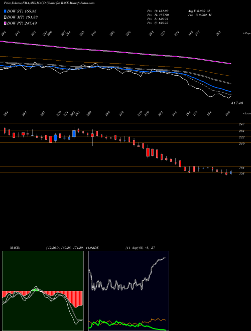The height and width of the screenshot is (331, 251).
Task: Click the large blue candlestick before the 255 peak
Action: click(74, 133)
